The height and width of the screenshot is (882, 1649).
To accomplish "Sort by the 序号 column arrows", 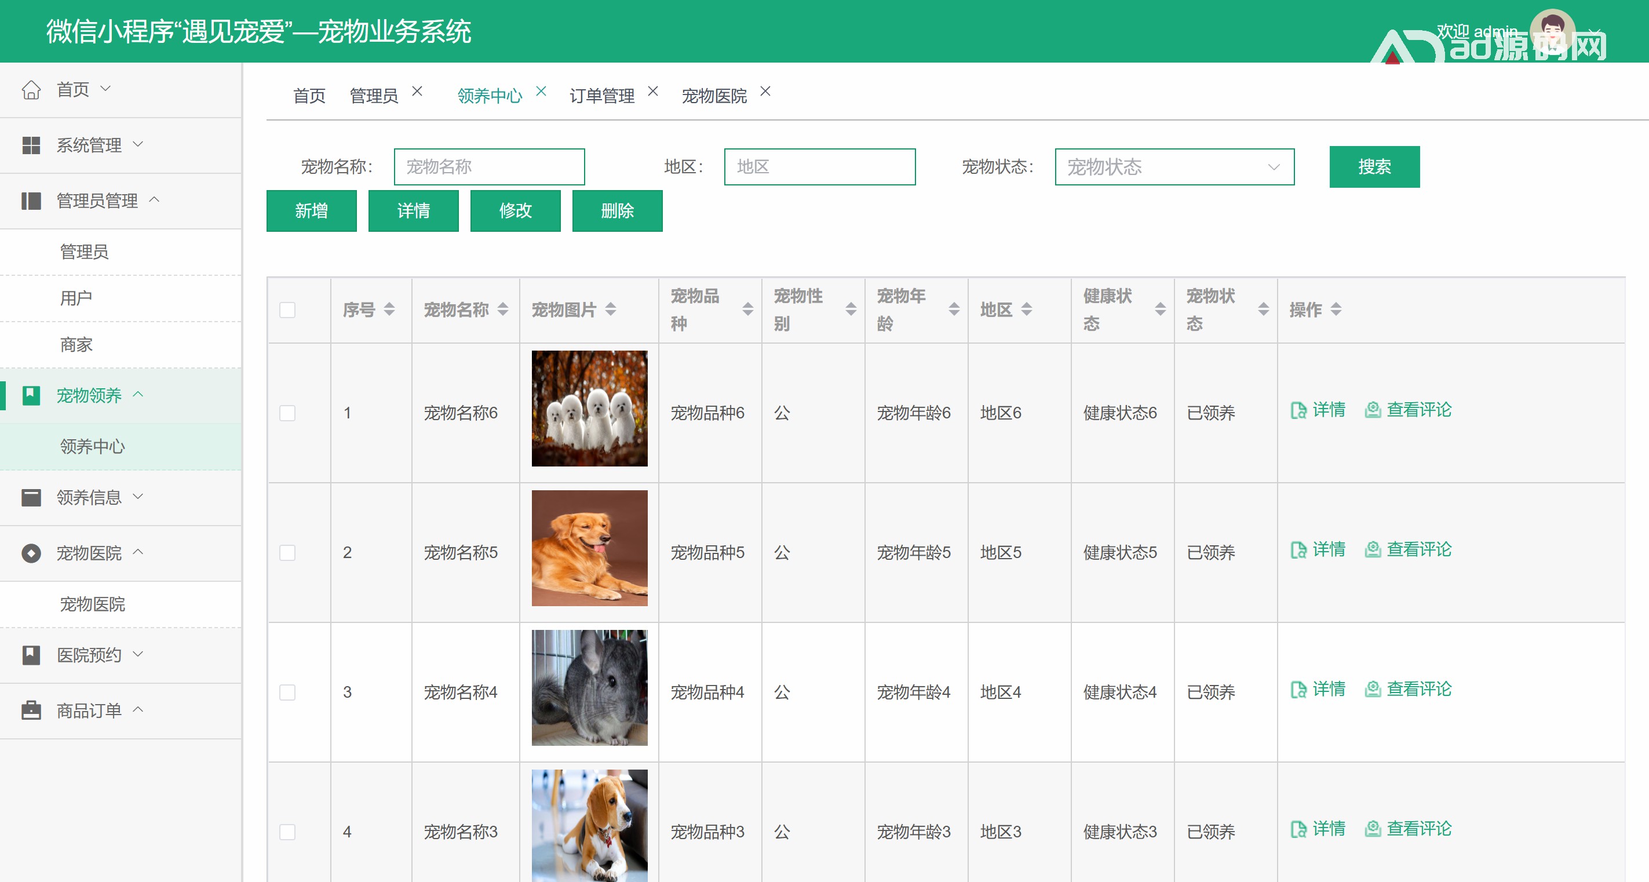I will click(x=389, y=310).
